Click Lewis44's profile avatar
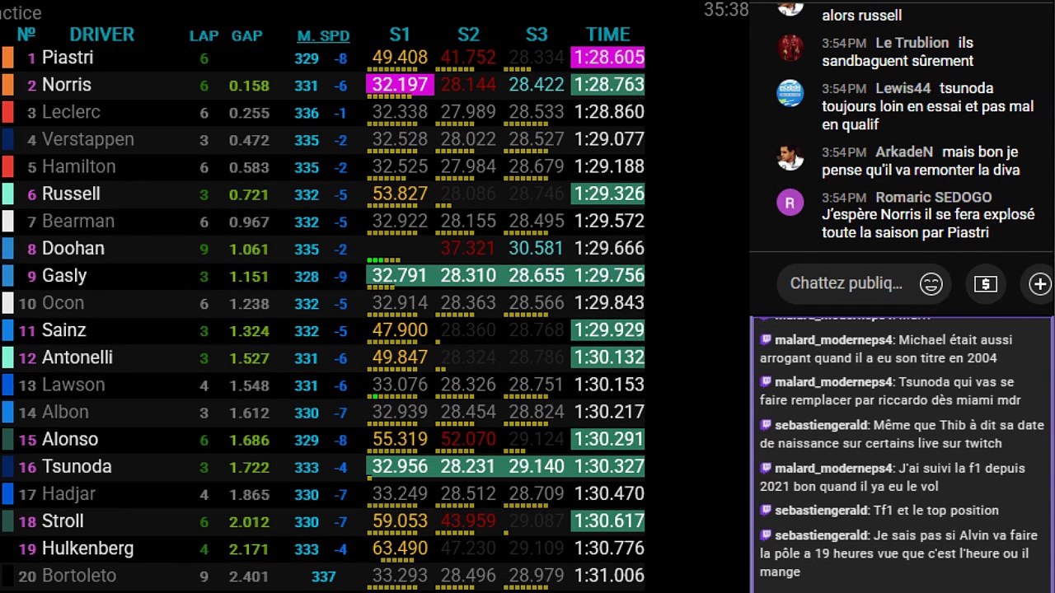Image resolution: width=1055 pixels, height=593 pixels. (790, 93)
